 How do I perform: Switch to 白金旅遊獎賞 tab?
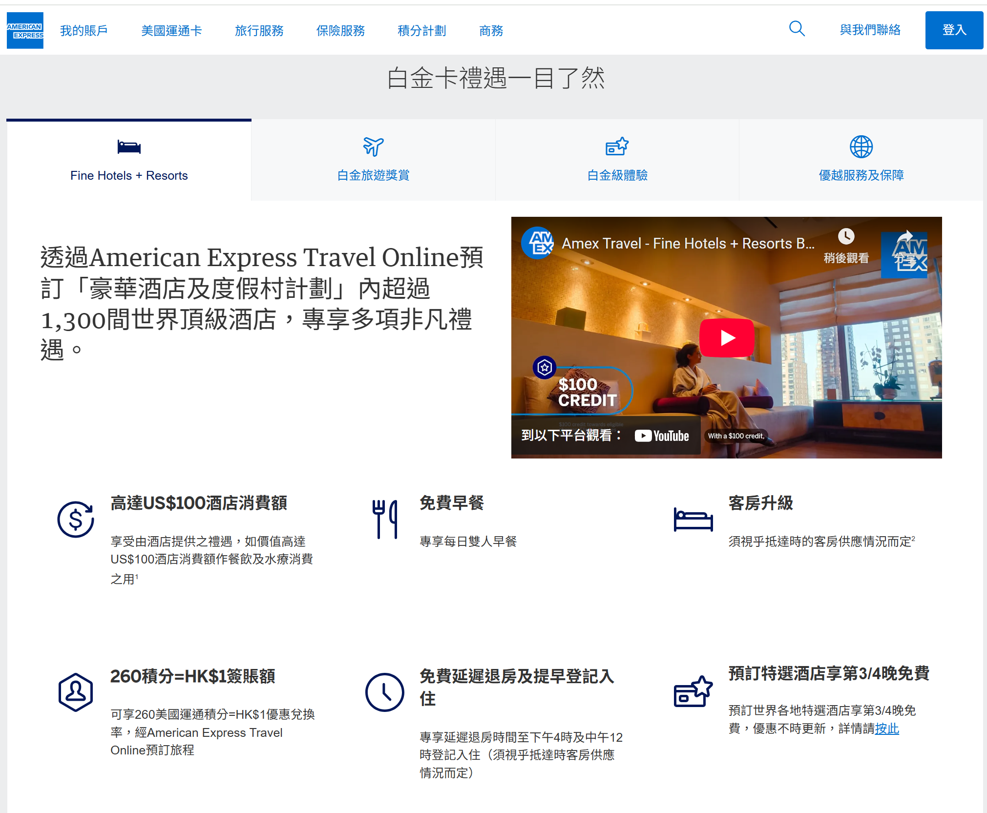click(x=373, y=160)
